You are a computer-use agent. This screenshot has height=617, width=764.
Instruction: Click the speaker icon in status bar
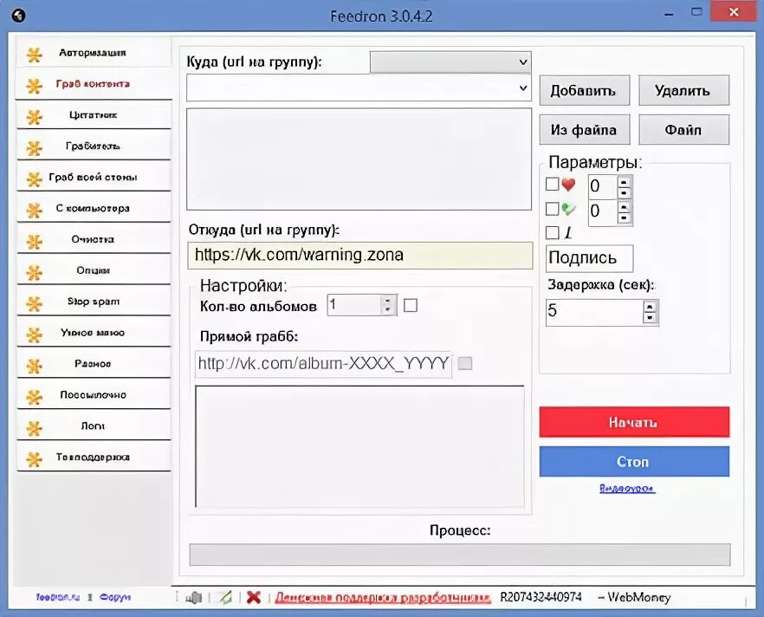[194, 598]
